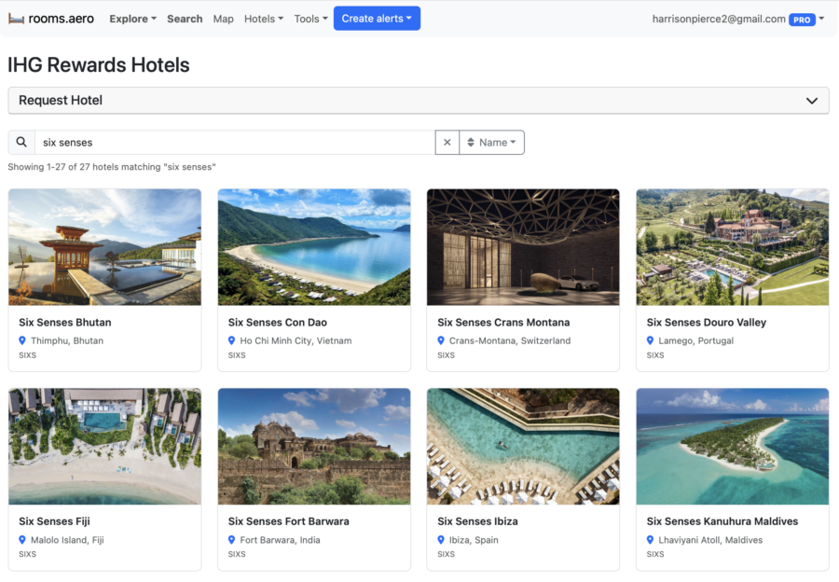
Task: Open the Six Senses Crans Montana photo
Action: click(523, 247)
